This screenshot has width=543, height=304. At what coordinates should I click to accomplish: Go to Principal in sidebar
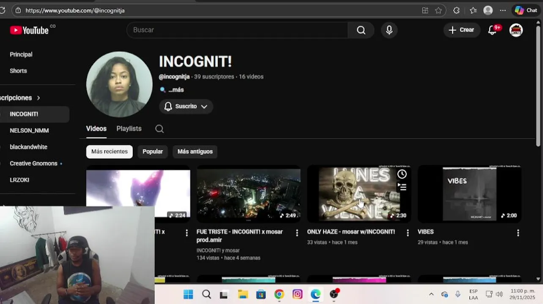tap(21, 54)
